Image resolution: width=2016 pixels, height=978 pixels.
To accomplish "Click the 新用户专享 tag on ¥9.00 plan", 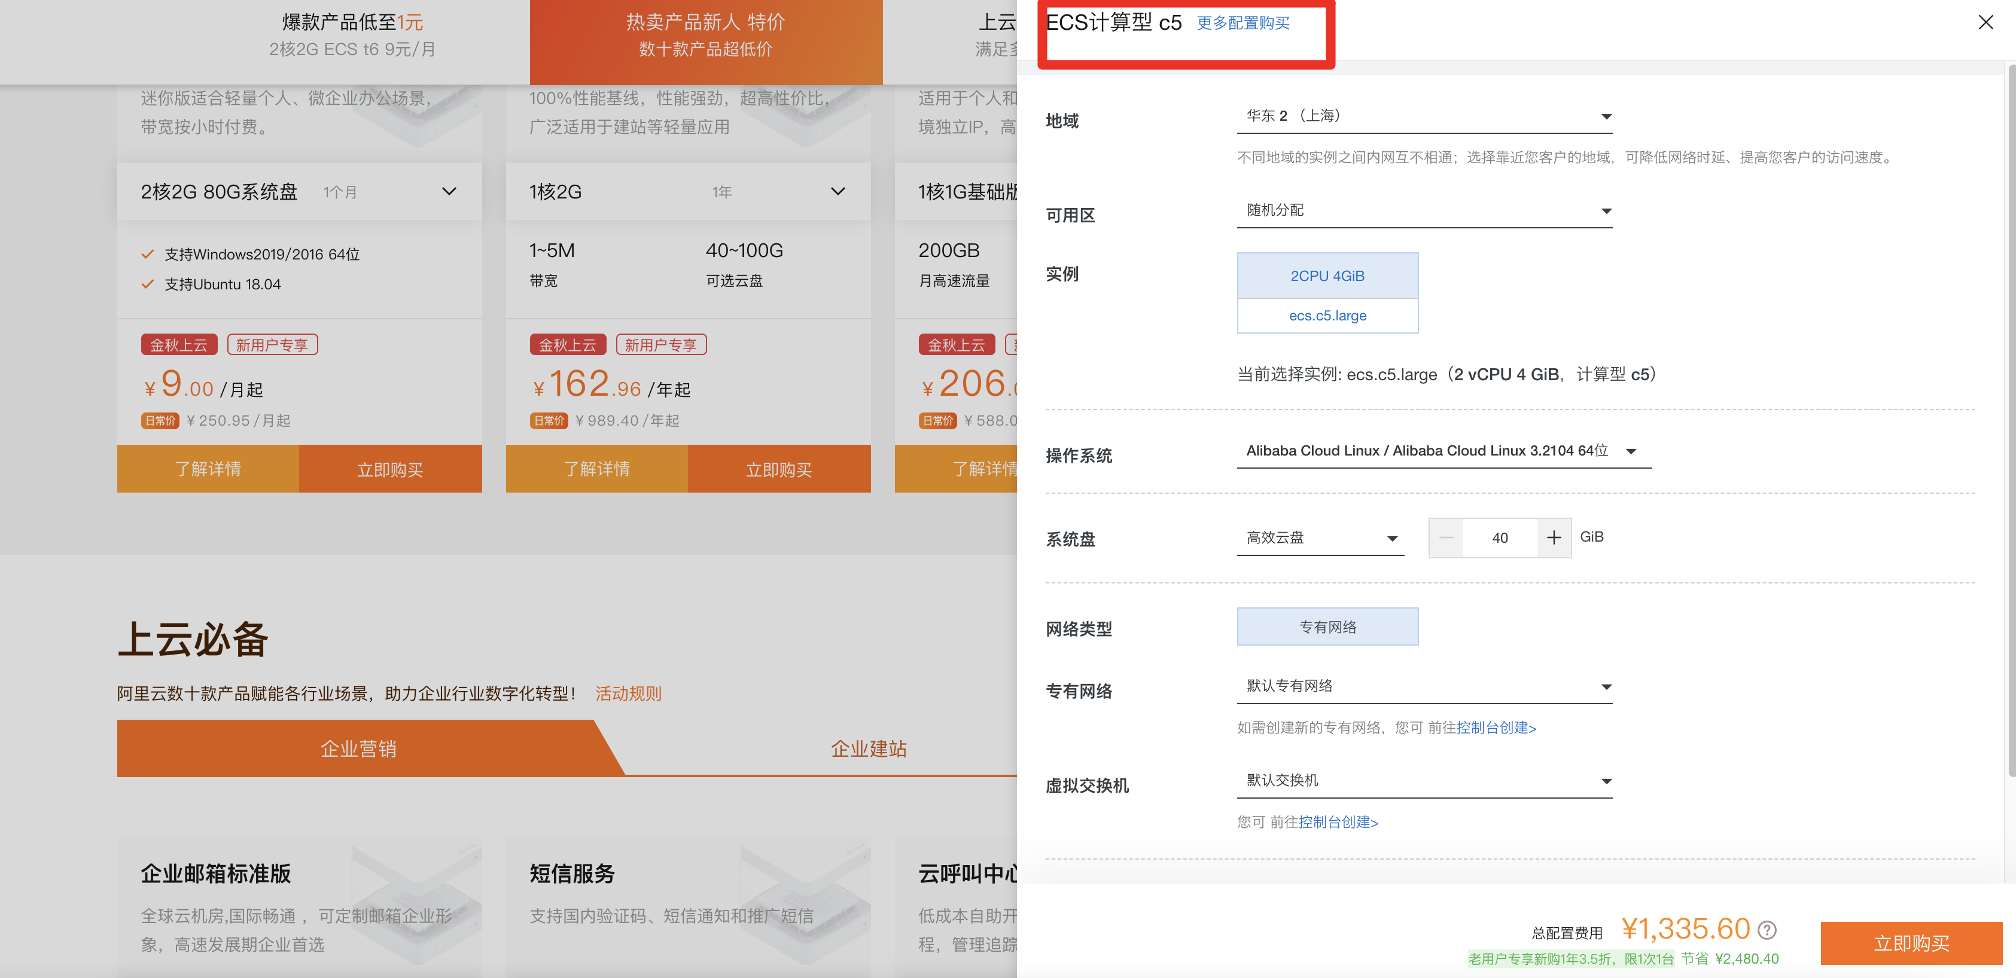I will (x=272, y=345).
